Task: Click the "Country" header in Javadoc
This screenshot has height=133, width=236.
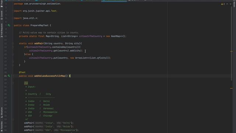Action: 32,94
